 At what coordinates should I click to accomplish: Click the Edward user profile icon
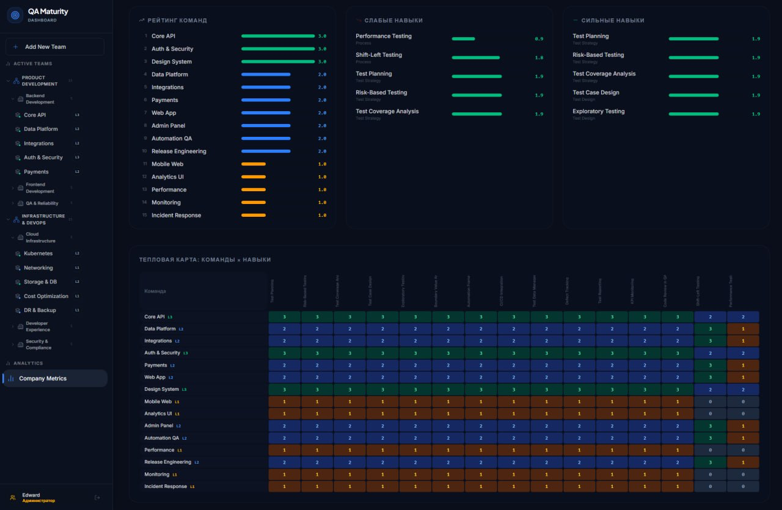tap(13, 498)
